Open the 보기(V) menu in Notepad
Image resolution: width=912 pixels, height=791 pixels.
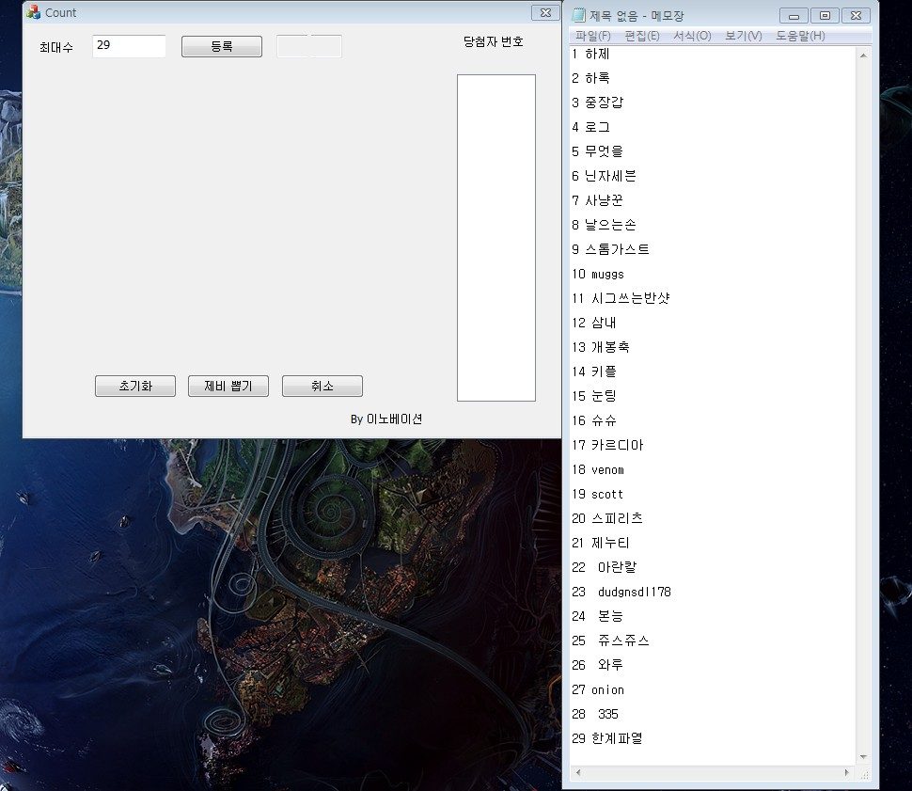(x=744, y=36)
